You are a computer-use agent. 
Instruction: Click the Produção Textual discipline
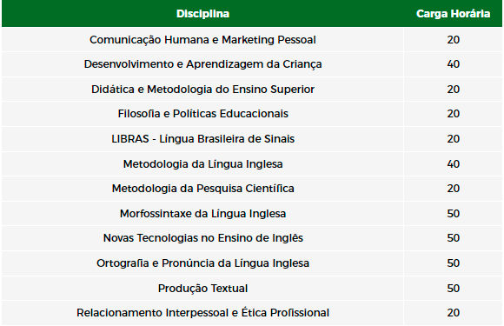pyautogui.click(x=202, y=288)
